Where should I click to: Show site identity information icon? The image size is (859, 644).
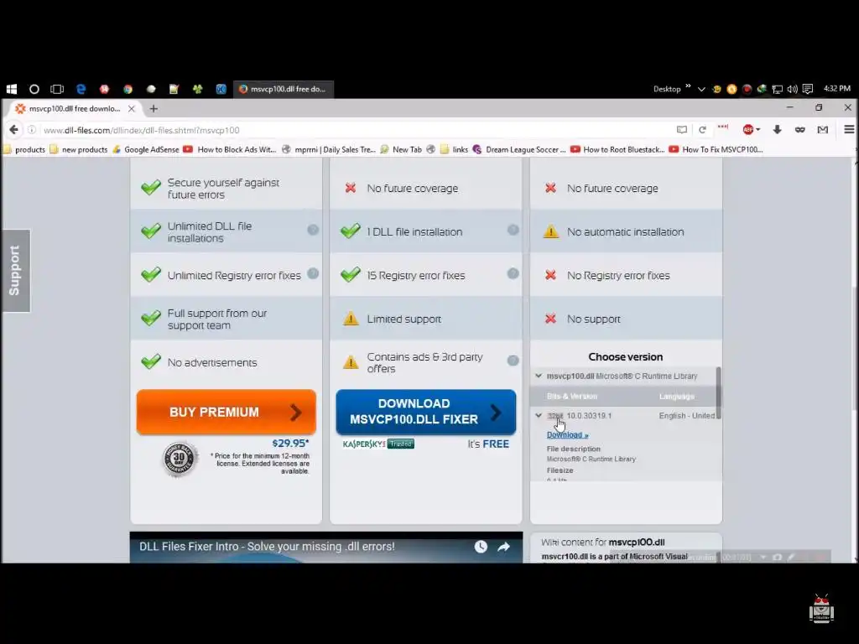pos(32,130)
